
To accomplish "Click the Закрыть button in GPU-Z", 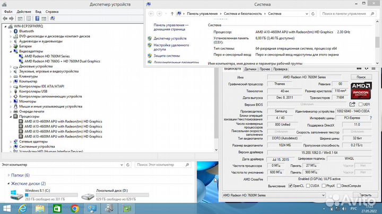I will point(365,195).
